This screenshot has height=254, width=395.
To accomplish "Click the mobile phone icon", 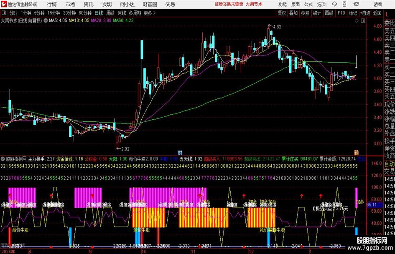I will click(x=344, y=4).
